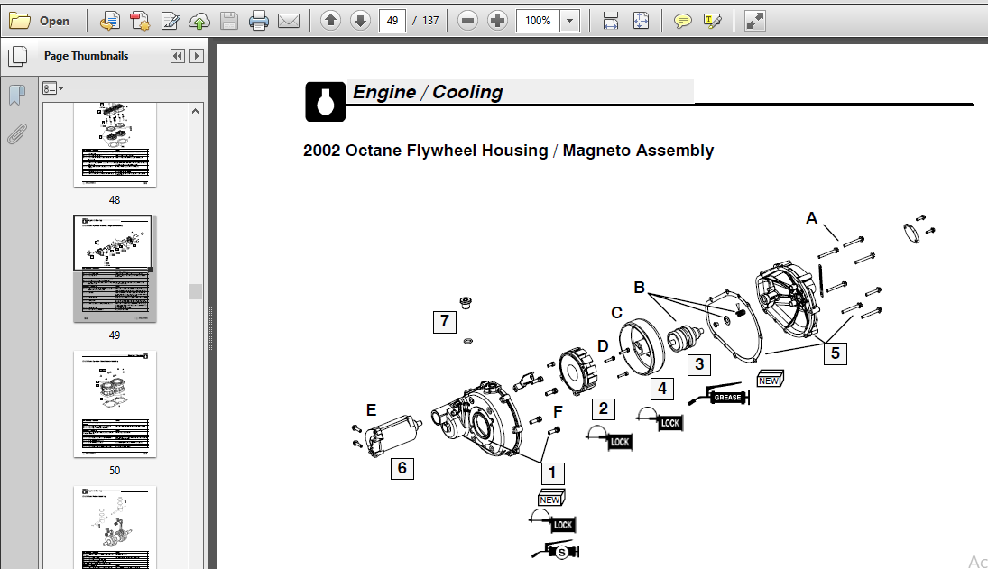Click the fit width scrolling icon
The width and height of the screenshot is (988, 569).
click(x=611, y=21)
